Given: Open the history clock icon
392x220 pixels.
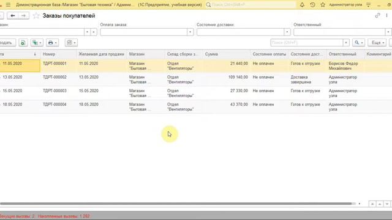Looking at the screenshot, I should tap(312, 5).
